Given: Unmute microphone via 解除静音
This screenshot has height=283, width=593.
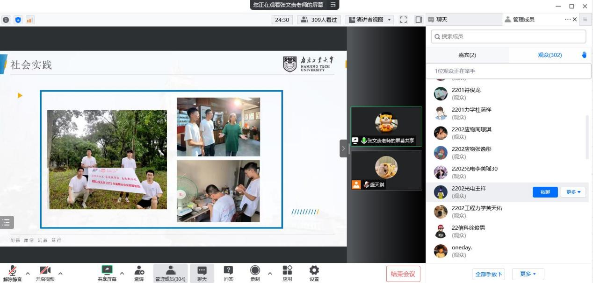Looking at the screenshot, I should pyautogui.click(x=12, y=273).
